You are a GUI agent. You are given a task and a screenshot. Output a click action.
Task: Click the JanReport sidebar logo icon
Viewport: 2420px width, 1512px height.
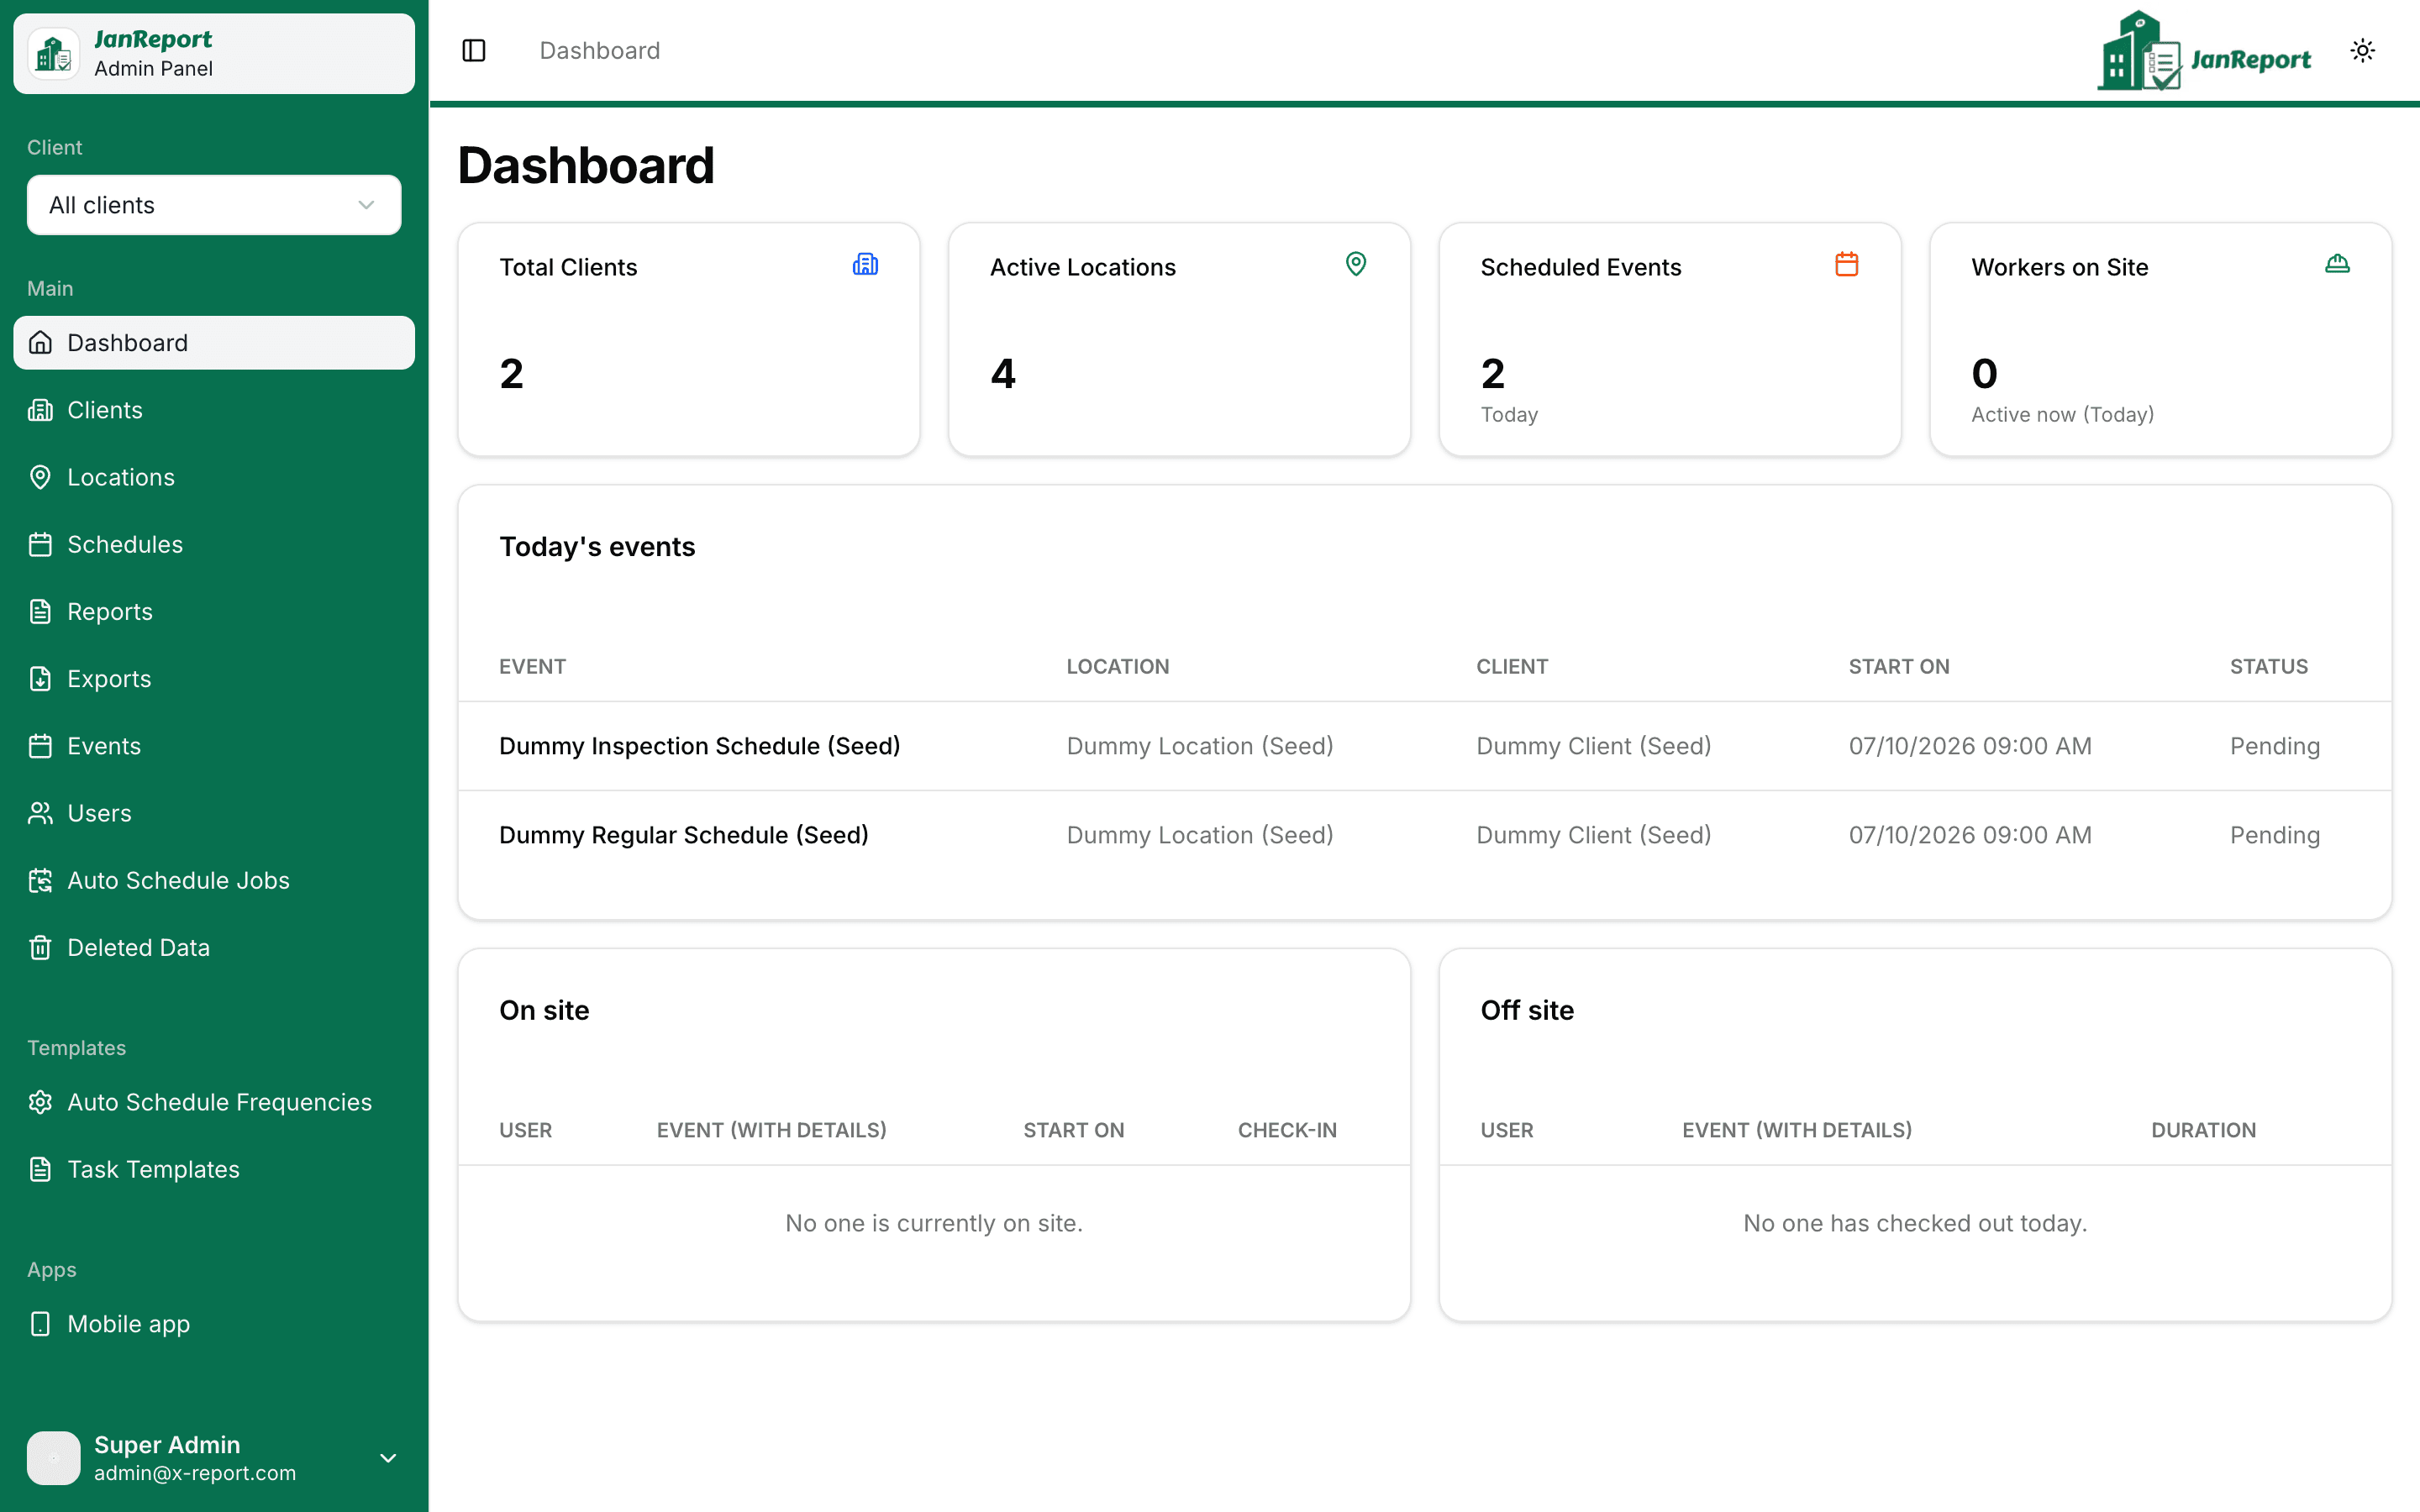coord(54,54)
